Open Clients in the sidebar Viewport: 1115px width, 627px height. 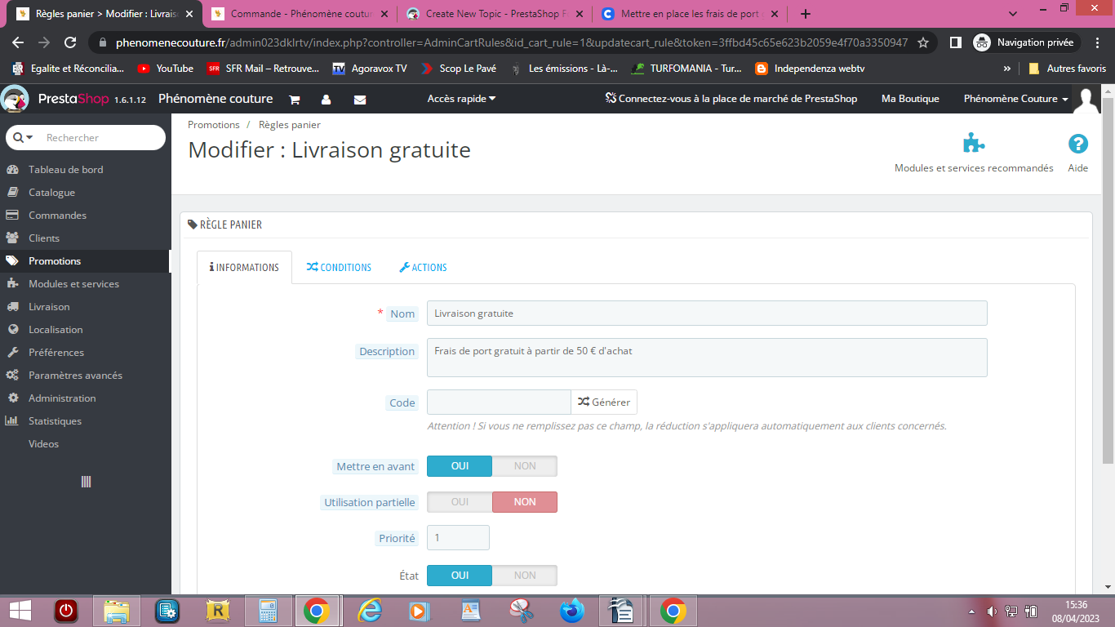(x=86, y=238)
